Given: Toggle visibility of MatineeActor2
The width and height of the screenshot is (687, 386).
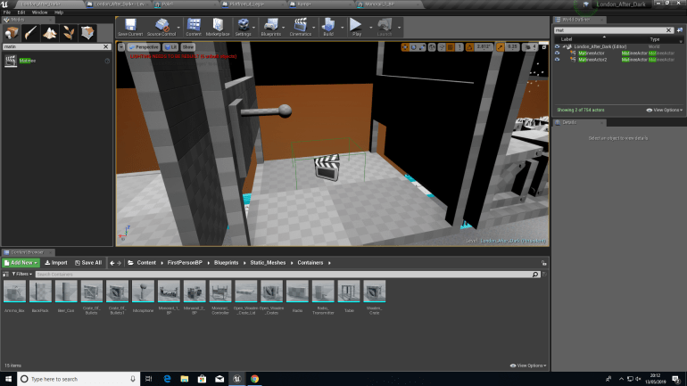Looking at the screenshot, I should (558, 60).
